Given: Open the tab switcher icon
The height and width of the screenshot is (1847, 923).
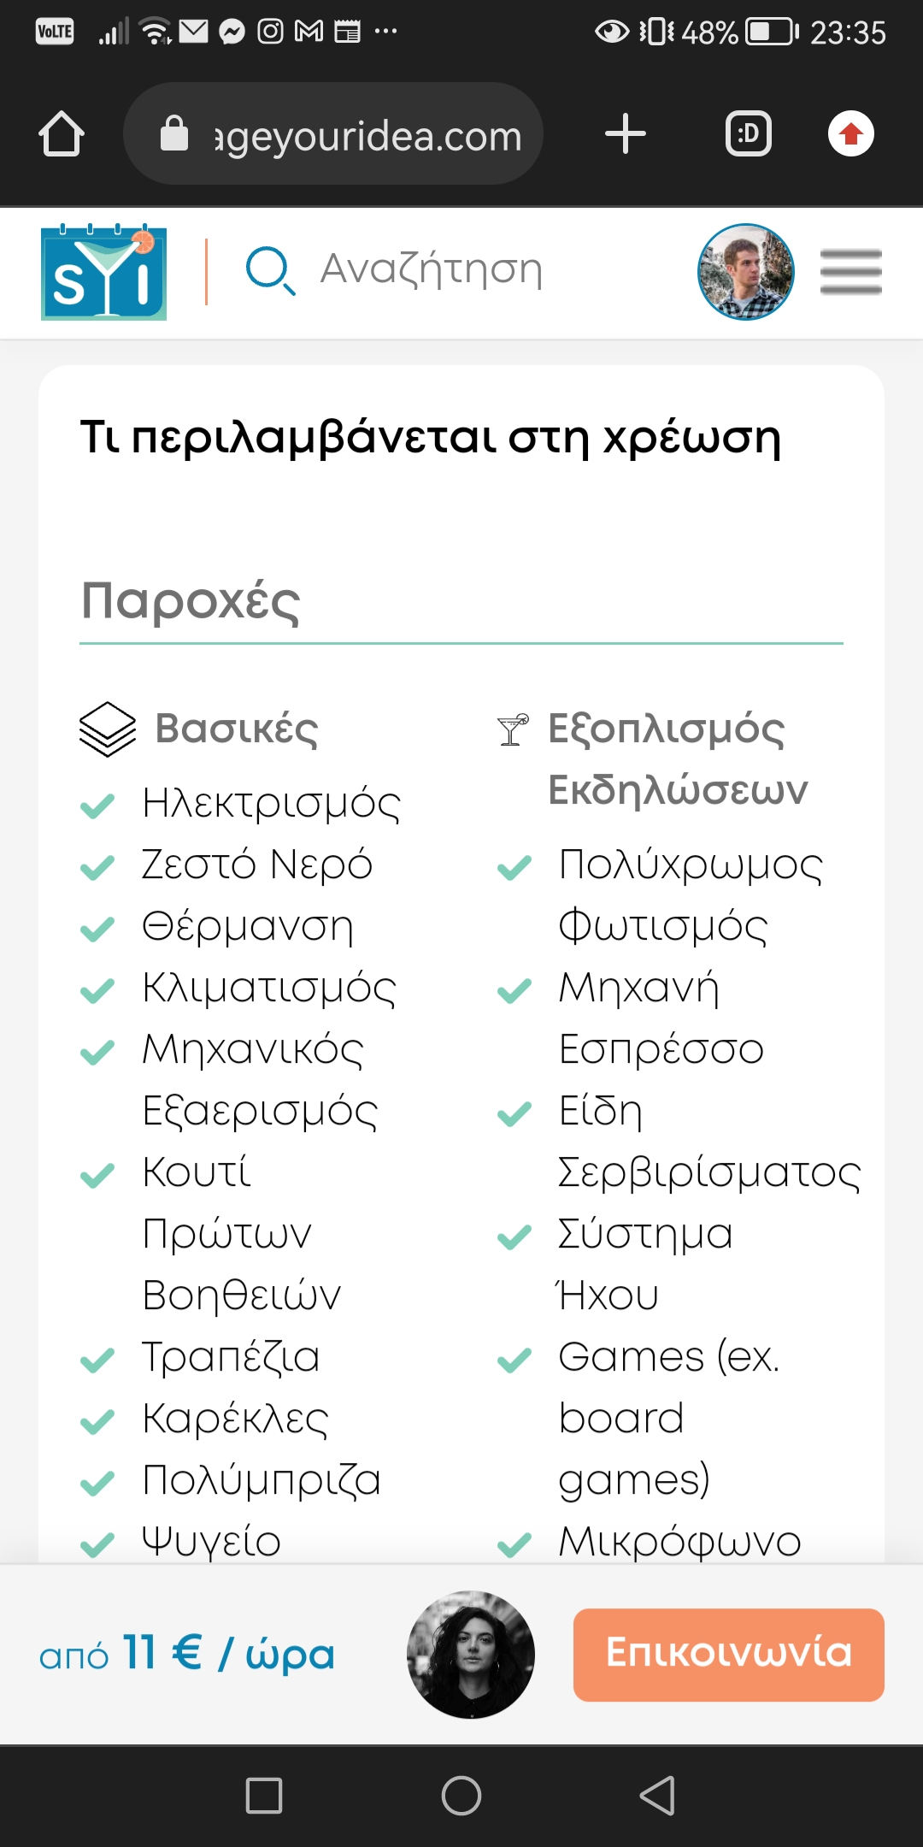Looking at the screenshot, I should [748, 134].
